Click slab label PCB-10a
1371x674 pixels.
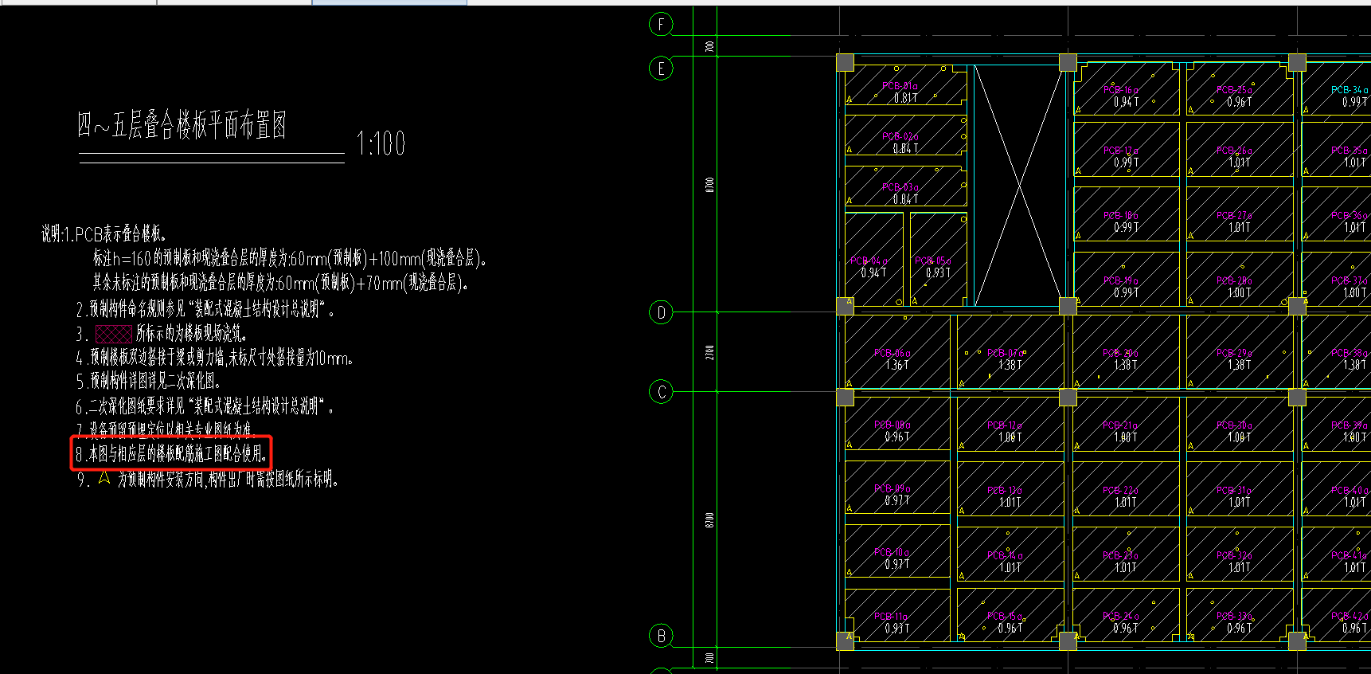892,552
